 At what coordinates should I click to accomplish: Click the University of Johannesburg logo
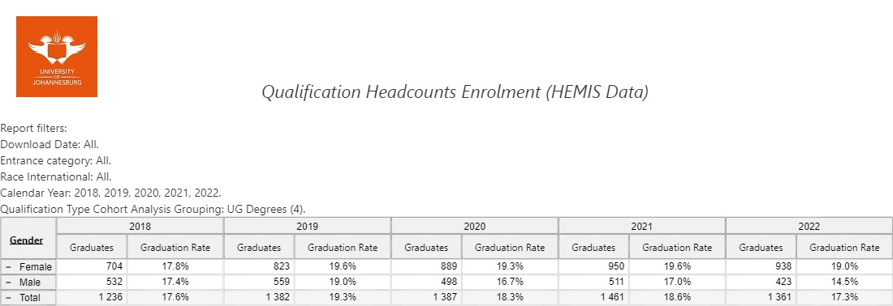tap(56, 56)
